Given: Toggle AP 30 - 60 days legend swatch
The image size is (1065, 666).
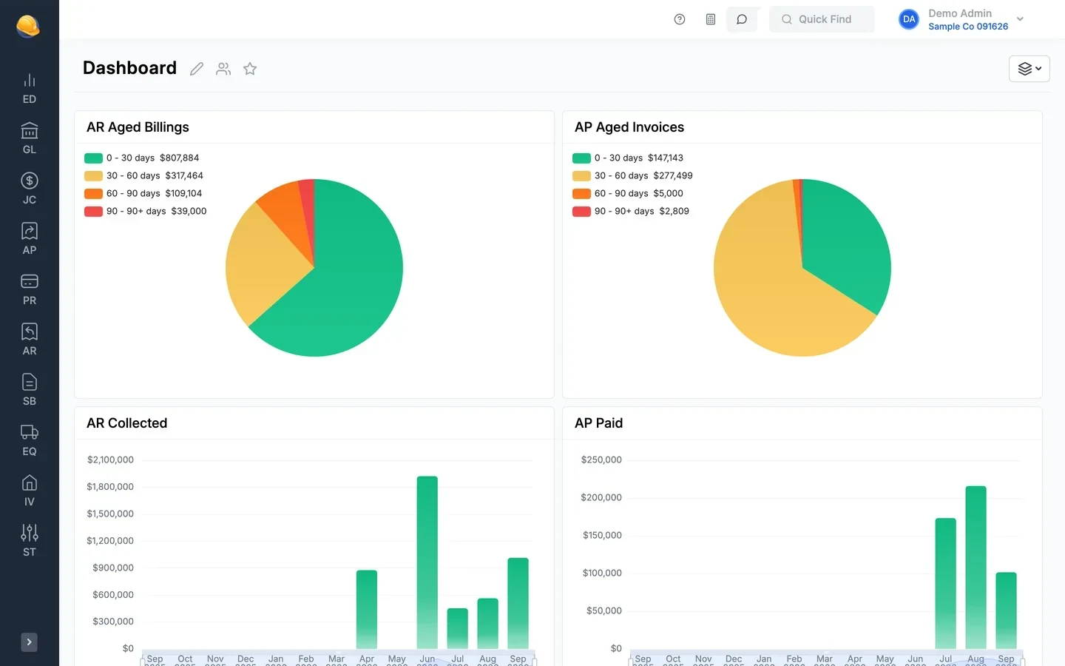Looking at the screenshot, I should pos(581,175).
